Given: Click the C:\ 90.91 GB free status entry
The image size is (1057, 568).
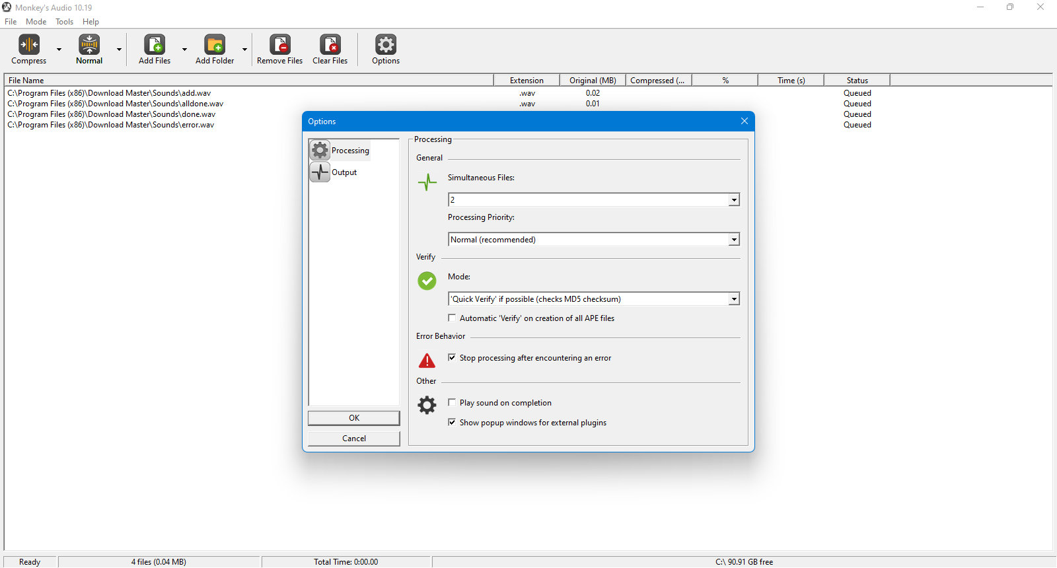Looking at the screenshot, I should pyautogui.click(x=744, y=562).
